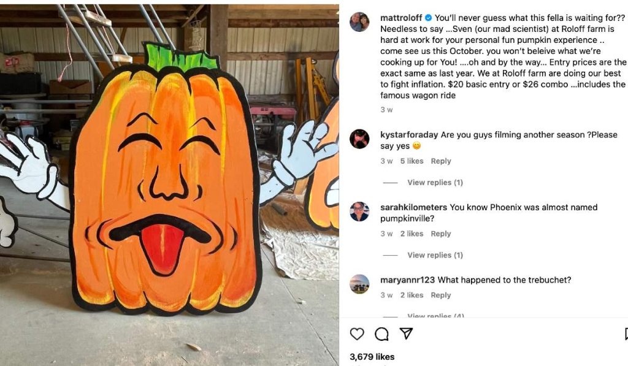The image size is (628, 366).
Task: Expand replies under sarahkilometers' comment
Action: [x=435, y=255]
